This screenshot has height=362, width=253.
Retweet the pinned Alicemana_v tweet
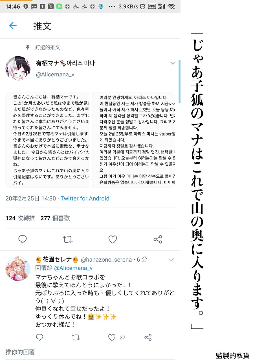[x=68, y=240]
